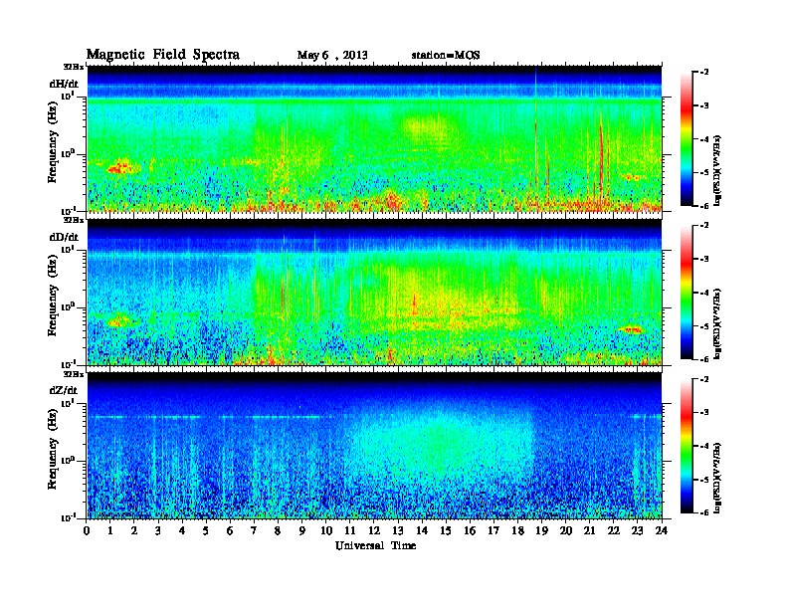Click the log PSD label of dD/dt colorbar
788x609 pixels.
[x=718, y=323]
